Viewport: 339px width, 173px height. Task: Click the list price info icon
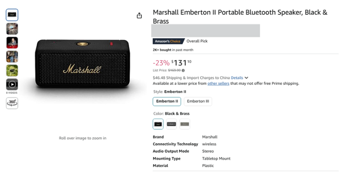183,70
